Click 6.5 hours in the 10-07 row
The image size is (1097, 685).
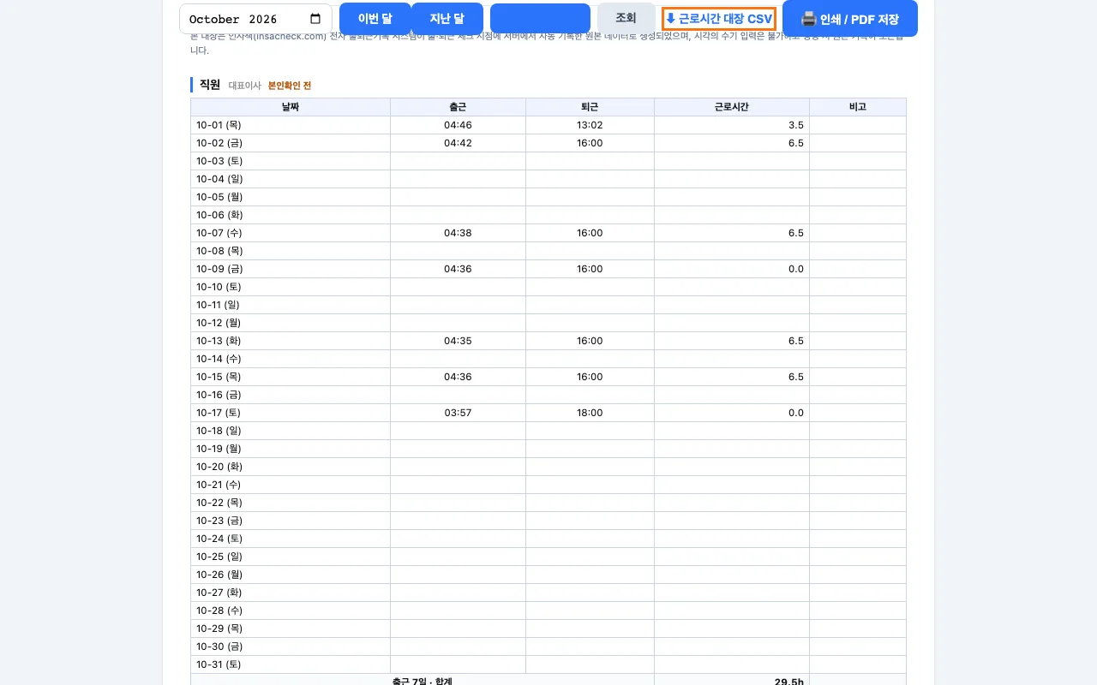[x=796, y=233]
